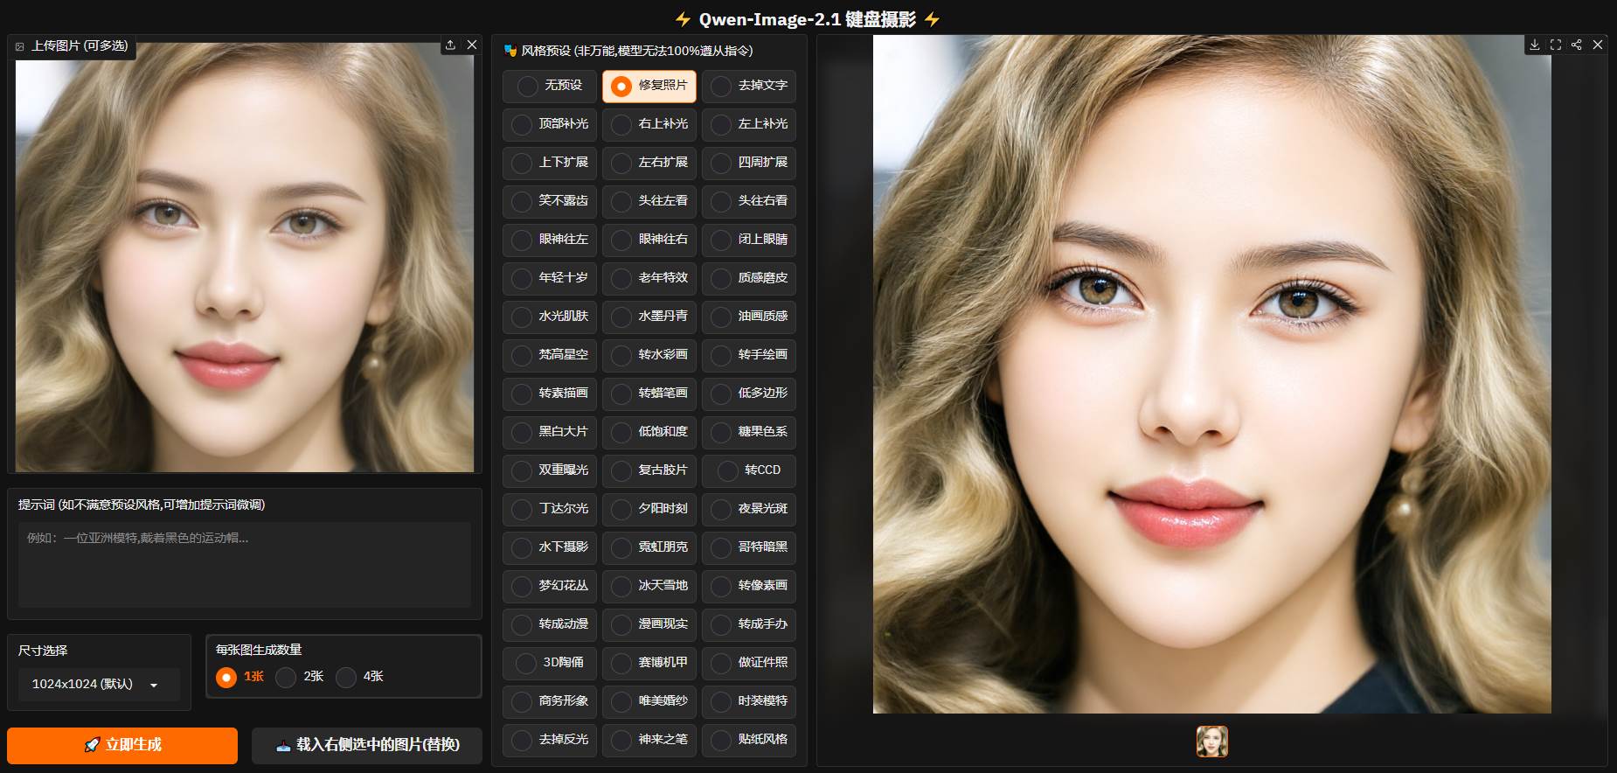Select the 修复照片 preset

pyautogui.click(x=649, y=86)
